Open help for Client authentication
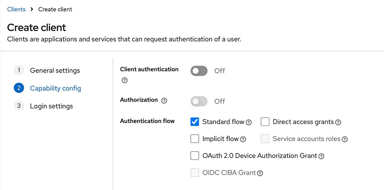Image resolution: width=384 pixels, height=190 pixels. (125, 81)
